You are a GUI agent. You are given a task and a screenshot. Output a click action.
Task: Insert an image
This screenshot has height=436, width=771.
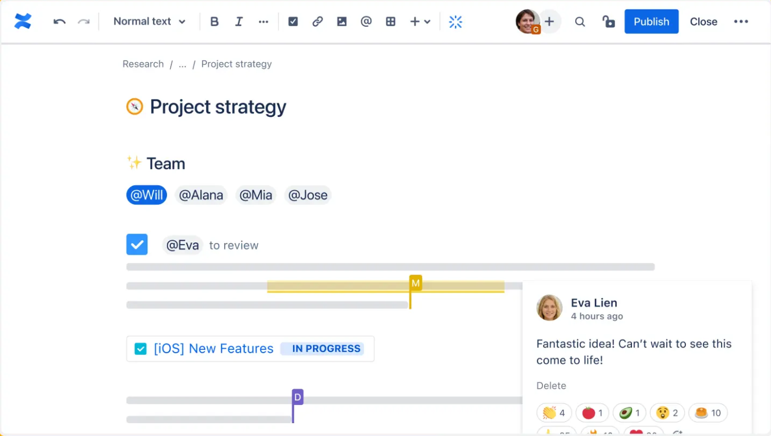342,21
